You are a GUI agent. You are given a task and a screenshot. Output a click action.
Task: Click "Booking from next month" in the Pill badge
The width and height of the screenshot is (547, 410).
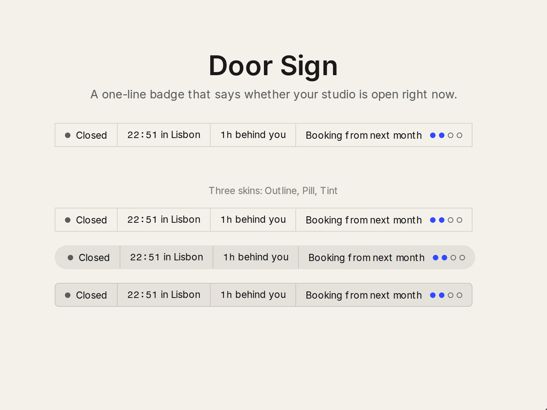pyautogui.click(x=366, y=258)
